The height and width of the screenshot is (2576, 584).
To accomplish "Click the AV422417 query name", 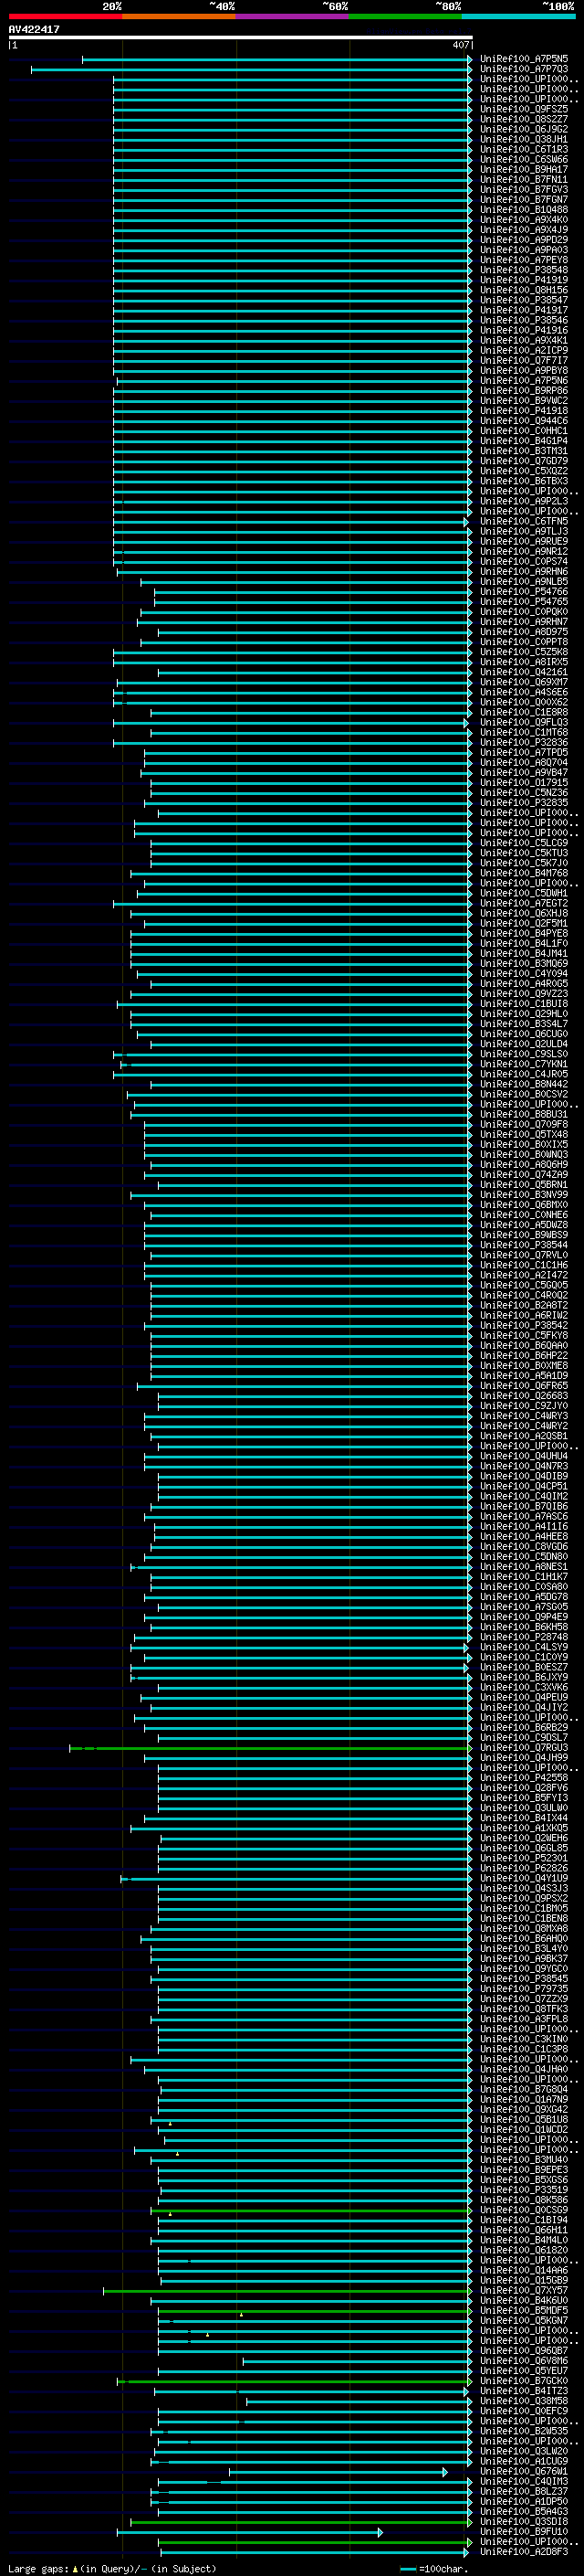I will [x=34, y=29].
